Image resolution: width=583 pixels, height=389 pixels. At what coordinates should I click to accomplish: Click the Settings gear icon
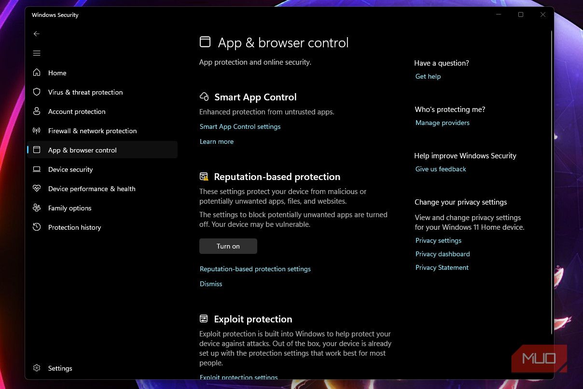pos(37,368)
